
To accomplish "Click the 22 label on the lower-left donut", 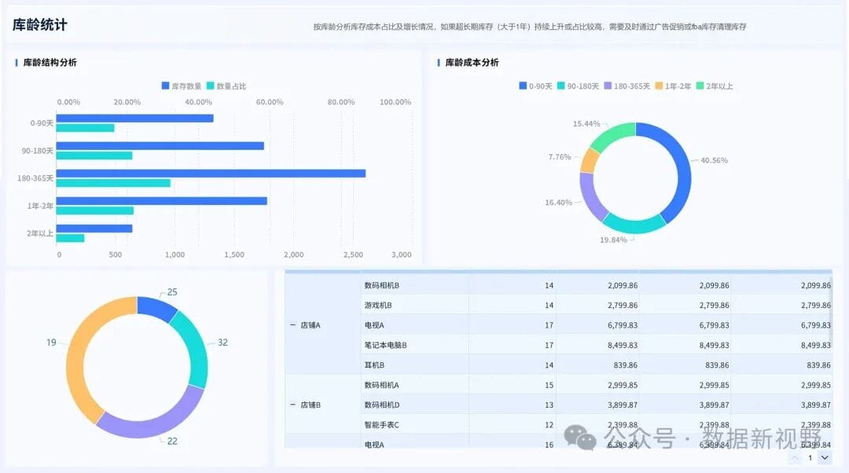I will (172, 441).
